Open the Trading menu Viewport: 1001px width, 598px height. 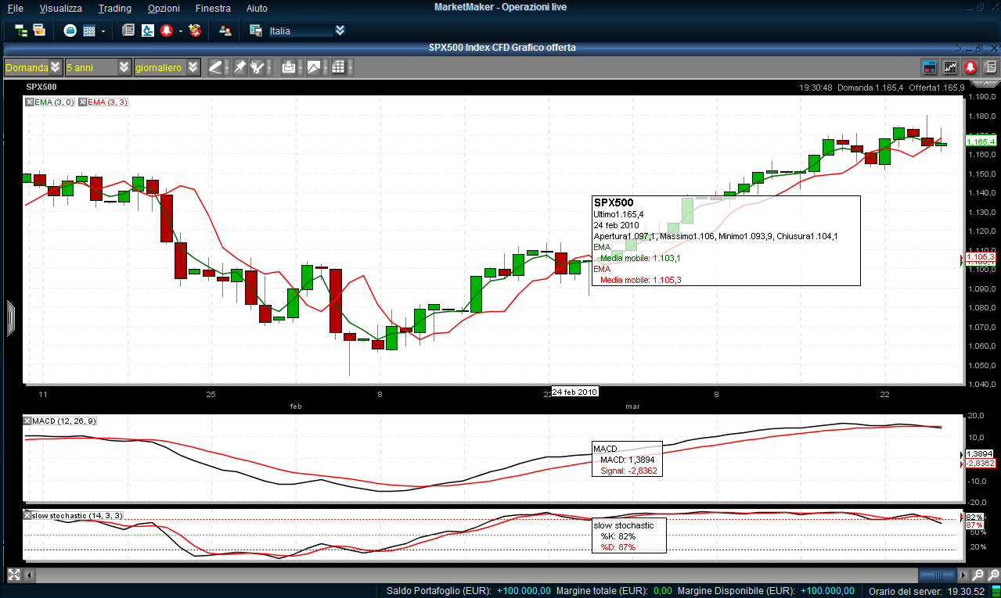coord(115,8)
